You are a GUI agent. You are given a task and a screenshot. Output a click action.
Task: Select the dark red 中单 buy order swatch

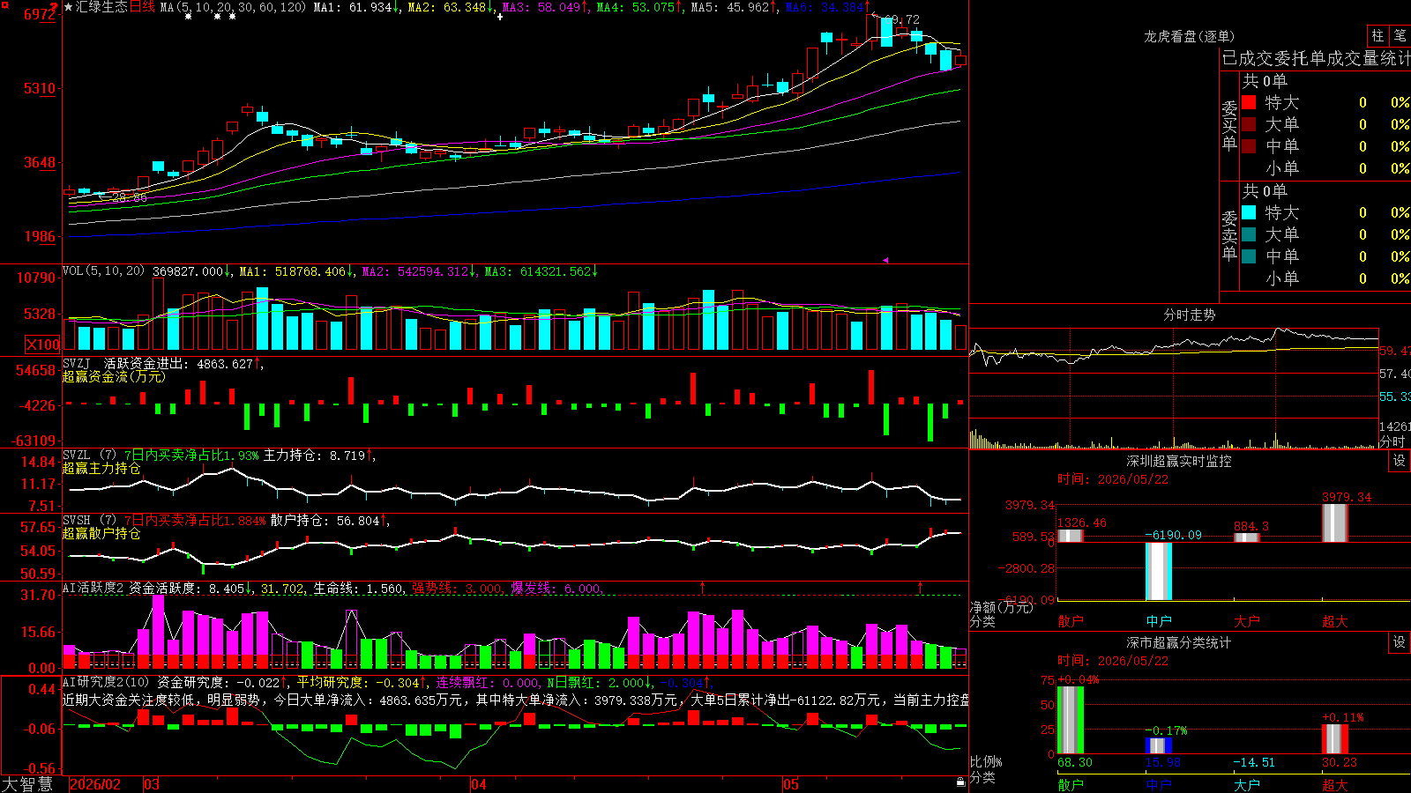(1249, 146)
